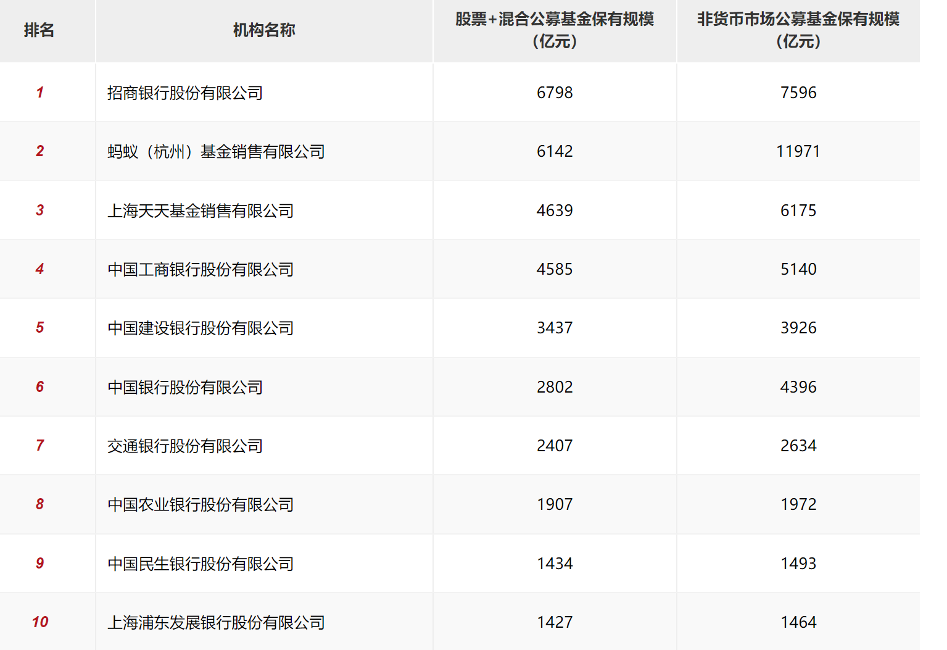This screenshot has height=650, width=947.
Task: Open the 中国工商银行股份有限公司 row name
Action: 201,270
